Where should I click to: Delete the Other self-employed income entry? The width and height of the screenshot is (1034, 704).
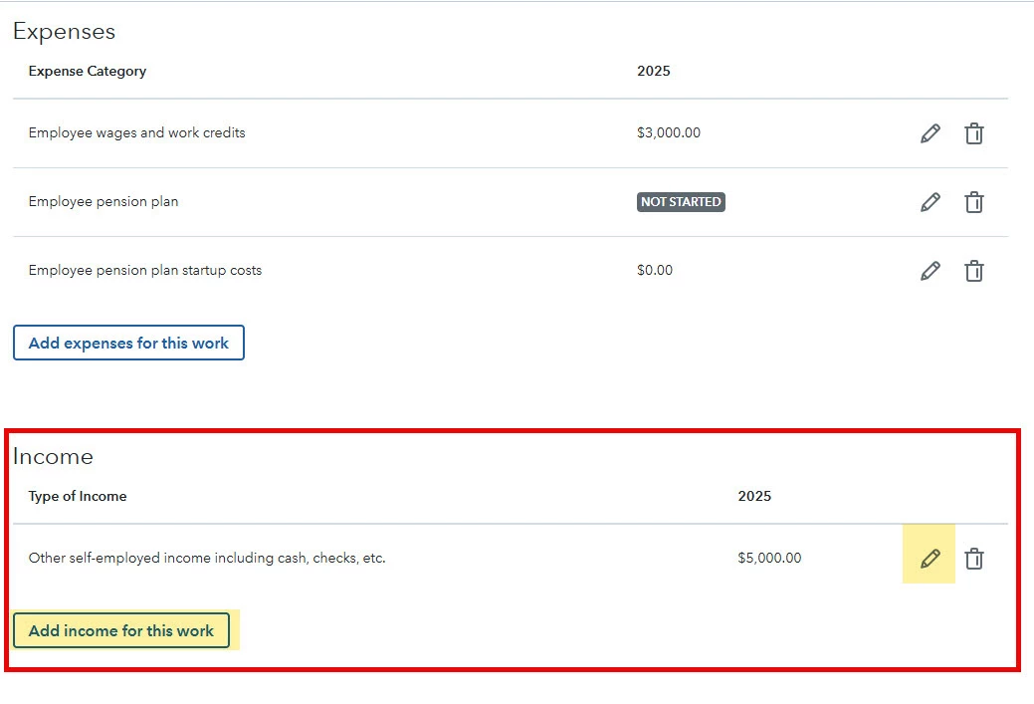pyautogui.click(x=974, y=559)
